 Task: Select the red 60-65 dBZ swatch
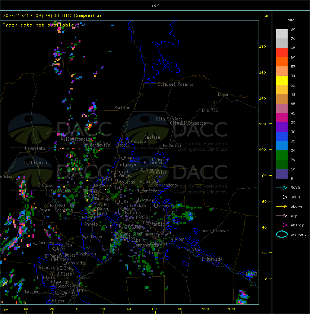pyautogui.click(x=282, y=53)
